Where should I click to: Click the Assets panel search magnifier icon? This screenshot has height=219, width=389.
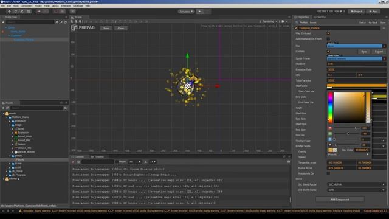pyautogui.click(x=66, y=108)
